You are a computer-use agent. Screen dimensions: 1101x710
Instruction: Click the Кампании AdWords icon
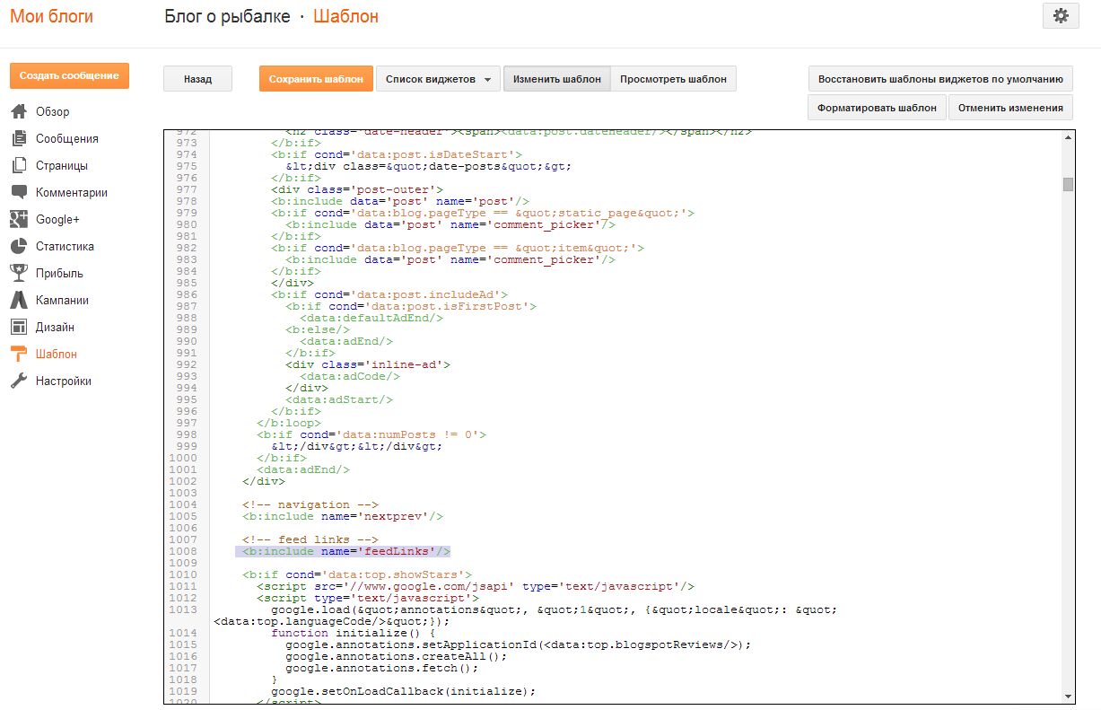(19, 300)
